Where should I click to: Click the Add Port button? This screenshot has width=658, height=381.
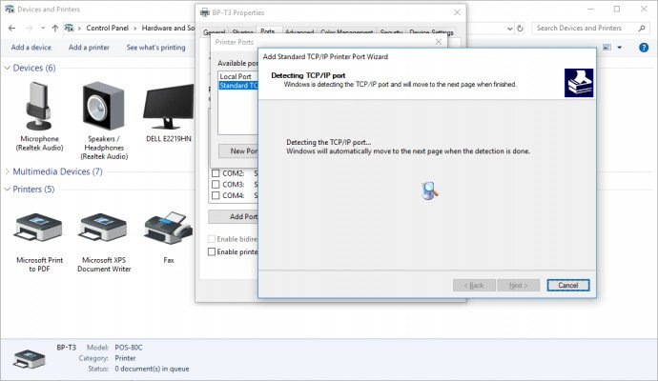point(234,217)
